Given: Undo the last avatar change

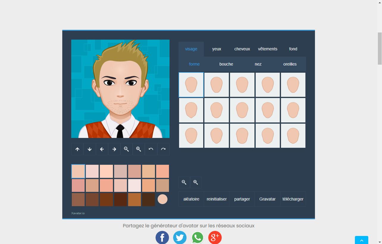Looking at the screenshot, I should coord(151,149).
